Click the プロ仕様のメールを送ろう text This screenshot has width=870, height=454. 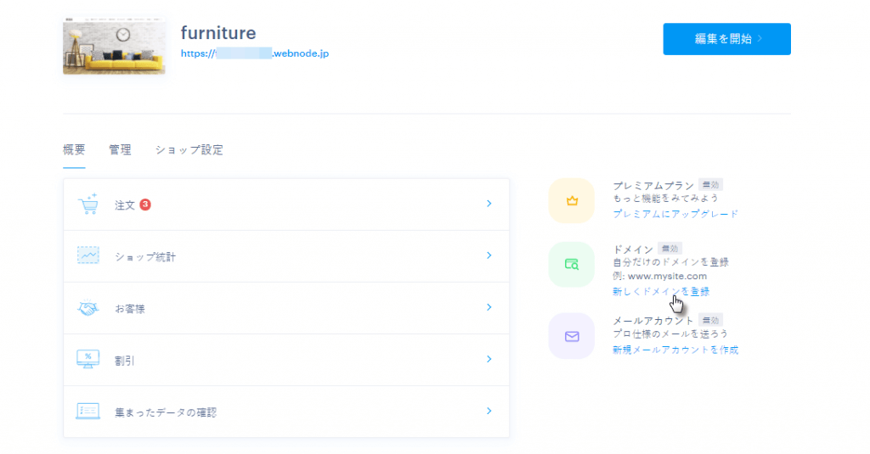[670, 333]
